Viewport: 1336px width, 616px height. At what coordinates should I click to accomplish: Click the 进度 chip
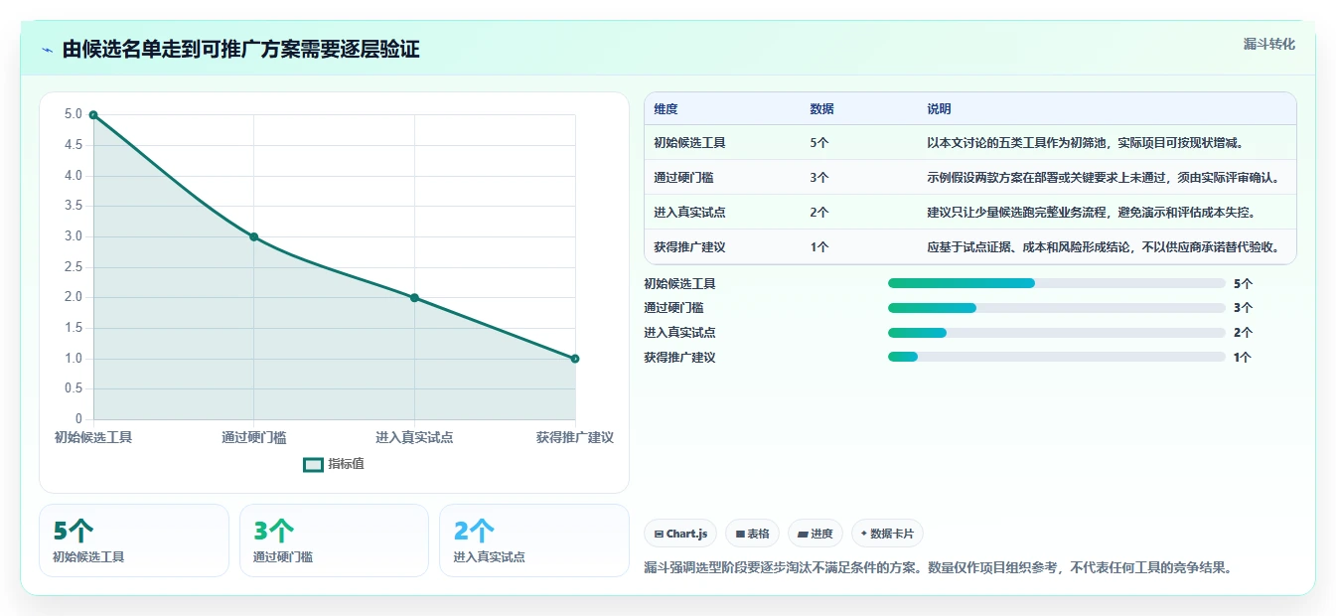(816, 534)
